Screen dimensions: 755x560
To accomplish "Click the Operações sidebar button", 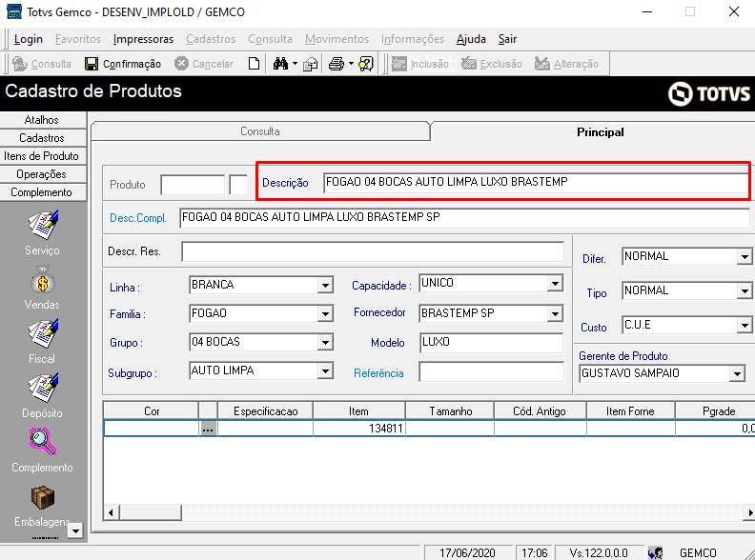I will 42,174.
